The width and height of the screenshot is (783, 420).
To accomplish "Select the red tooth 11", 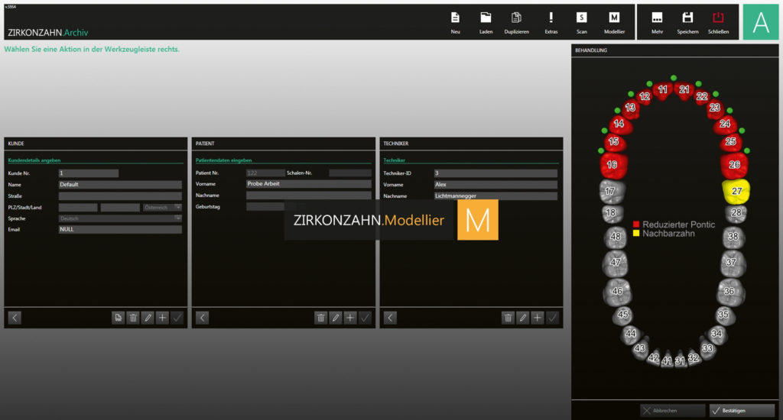I will coord(663,90).
